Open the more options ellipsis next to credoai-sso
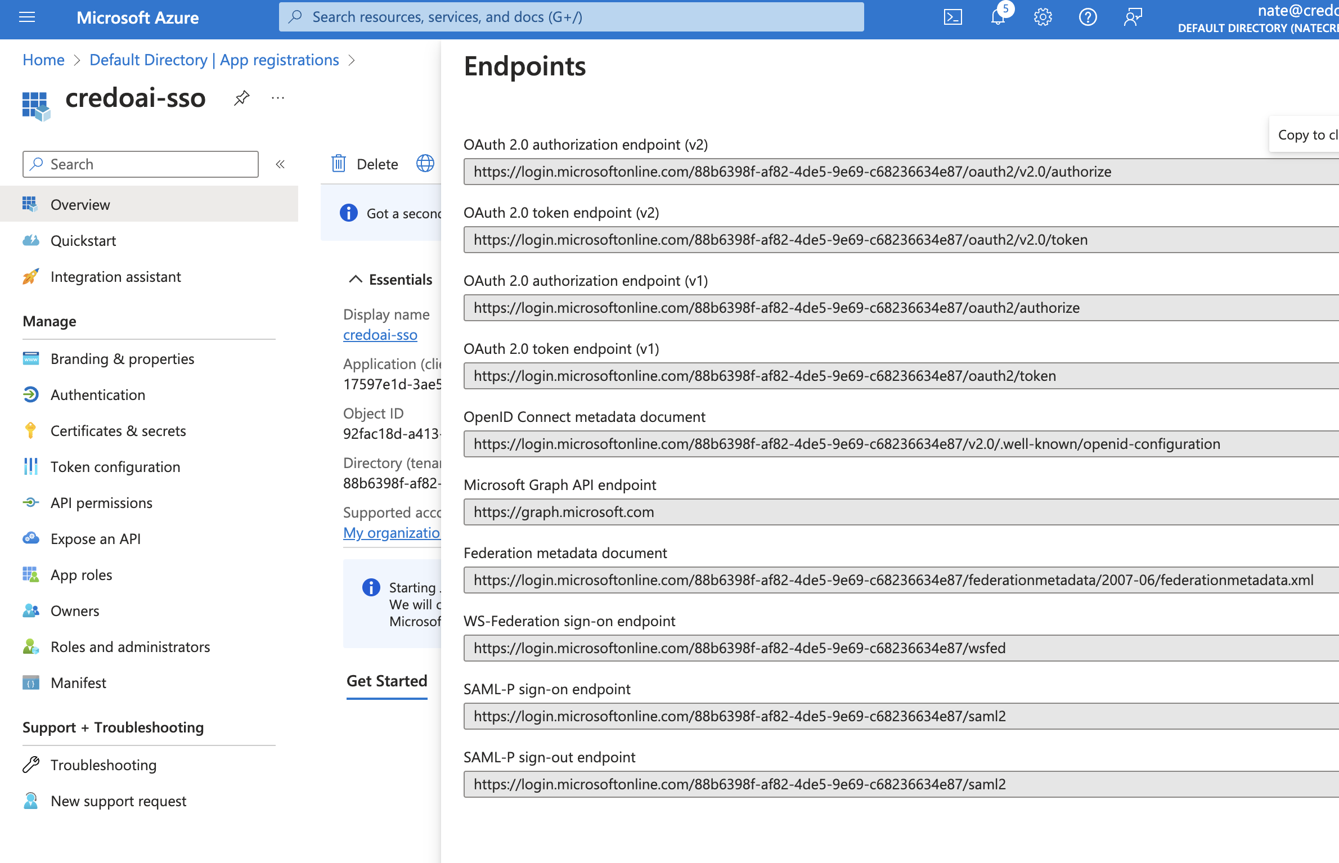The height and width of the screenshot is (863, 1339). [x=278, y=98]
